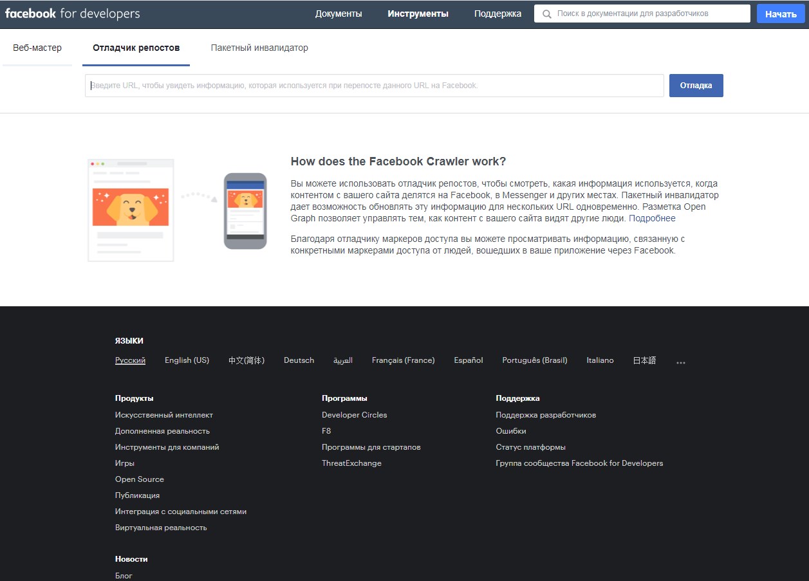Open Группа сообщества Facebook for Developers link
The height and width of the screenshot is (581, 809).
[x=579, y=463]
